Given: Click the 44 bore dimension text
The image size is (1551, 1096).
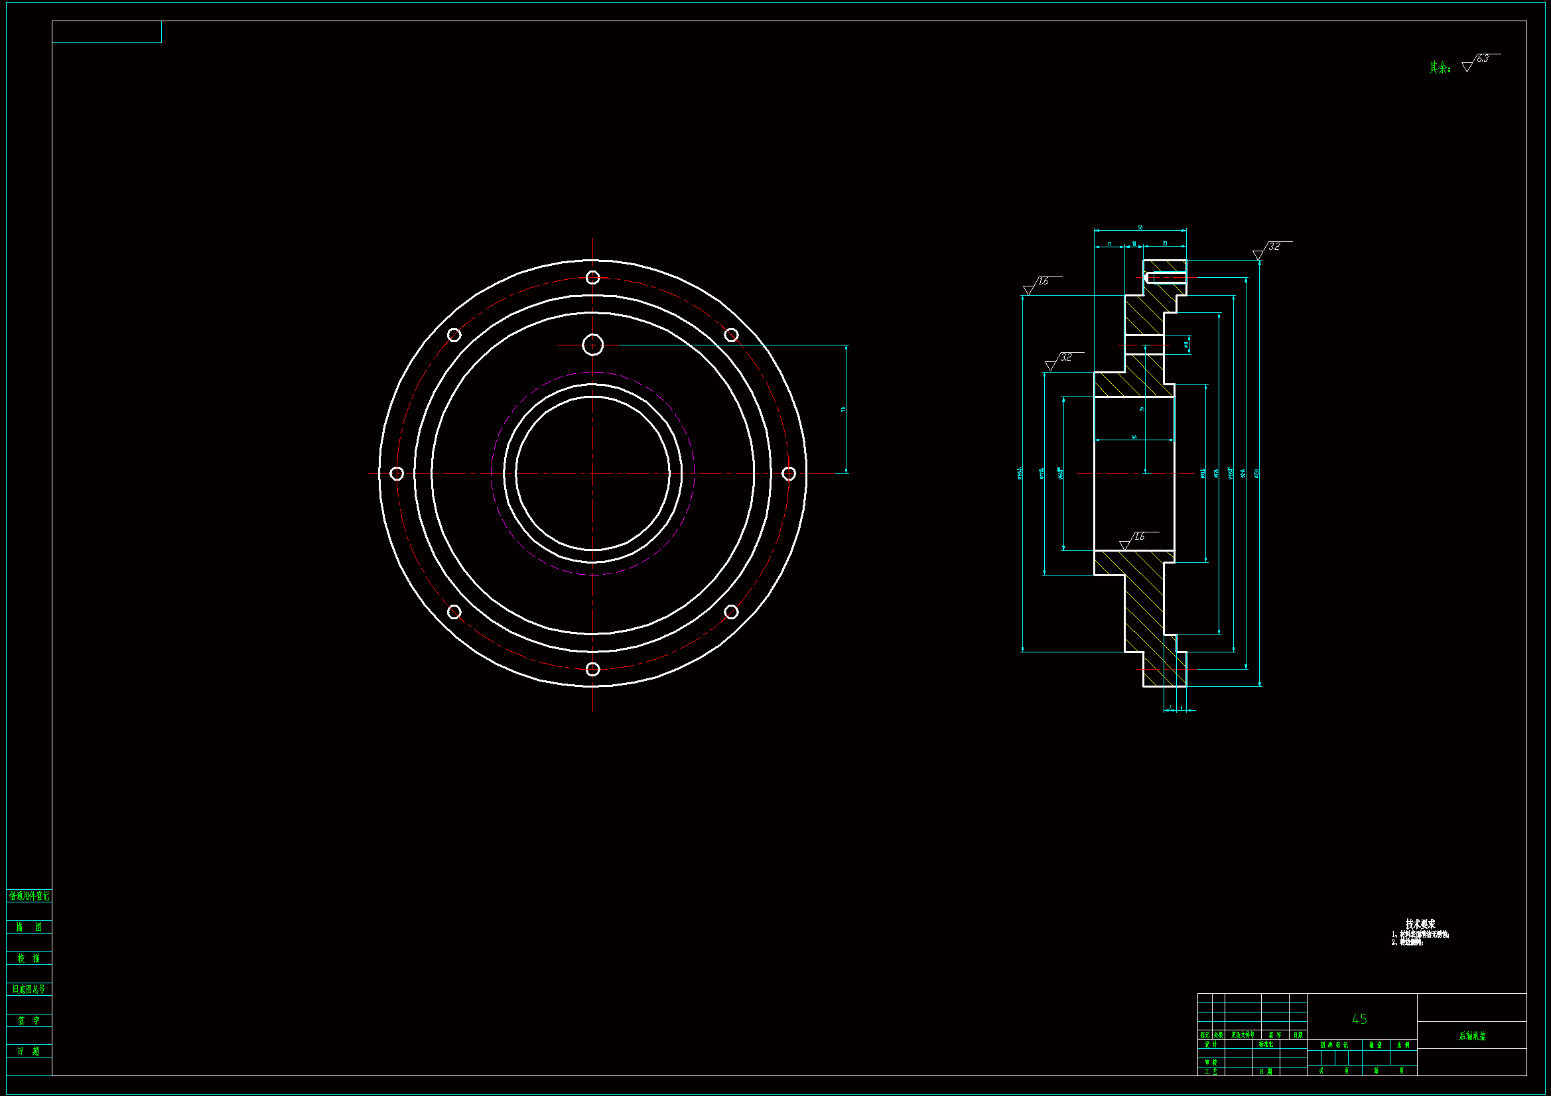Looking at the screenshot, I should tap(1134, 437).
